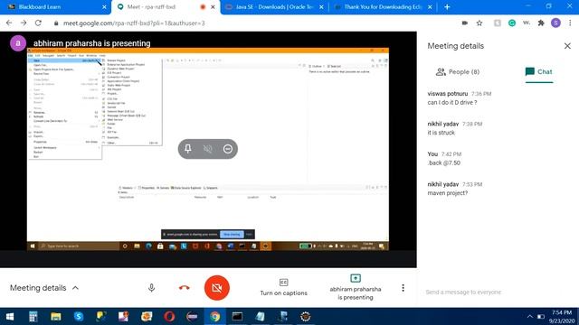Click the Chrome taskbar icon

point(214,317)
